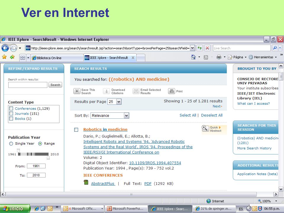Screen dimensions: 284x213
Task: Tick the checkbox beside Robotics in medicine
Action: pos(76,130)
